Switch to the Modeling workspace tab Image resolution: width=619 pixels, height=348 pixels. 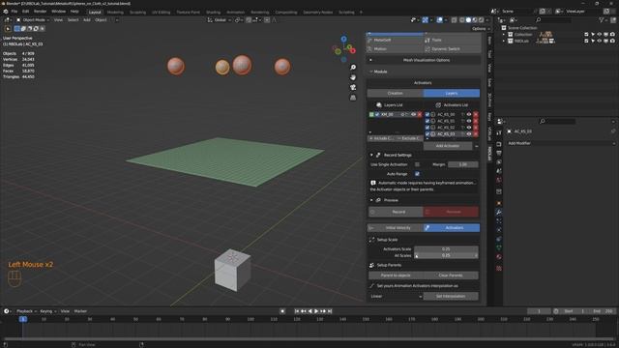point(115,13)
